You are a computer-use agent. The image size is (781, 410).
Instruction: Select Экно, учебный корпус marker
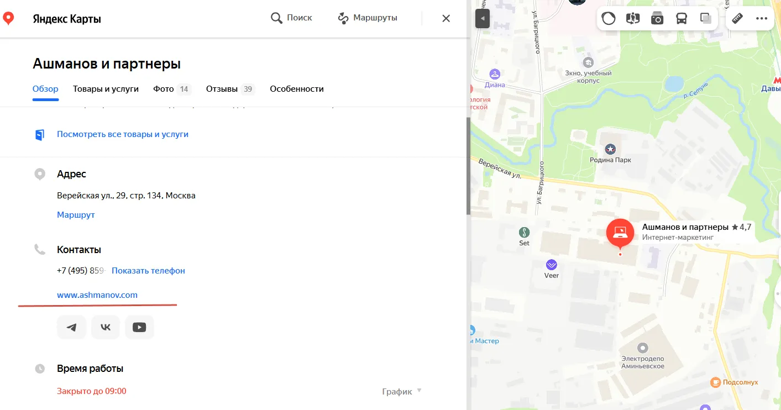click(588, 62)
